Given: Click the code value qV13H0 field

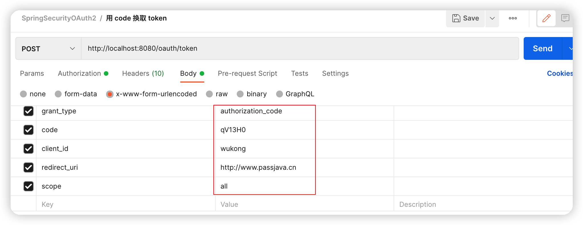Looking at the screenshot, I should (x=264, y=130).
